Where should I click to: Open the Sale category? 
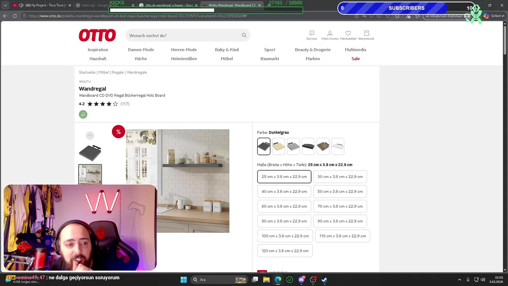[356, 59]
